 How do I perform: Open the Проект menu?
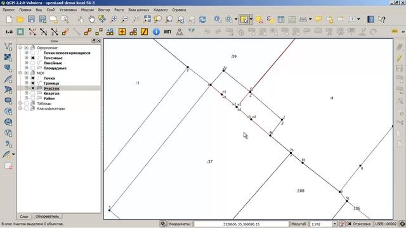pos(8,10)
